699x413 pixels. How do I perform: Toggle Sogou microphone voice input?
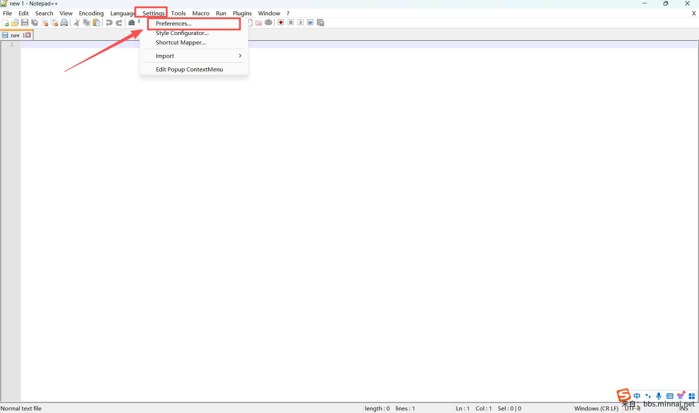pyautogui.click(x=659, y=396)
